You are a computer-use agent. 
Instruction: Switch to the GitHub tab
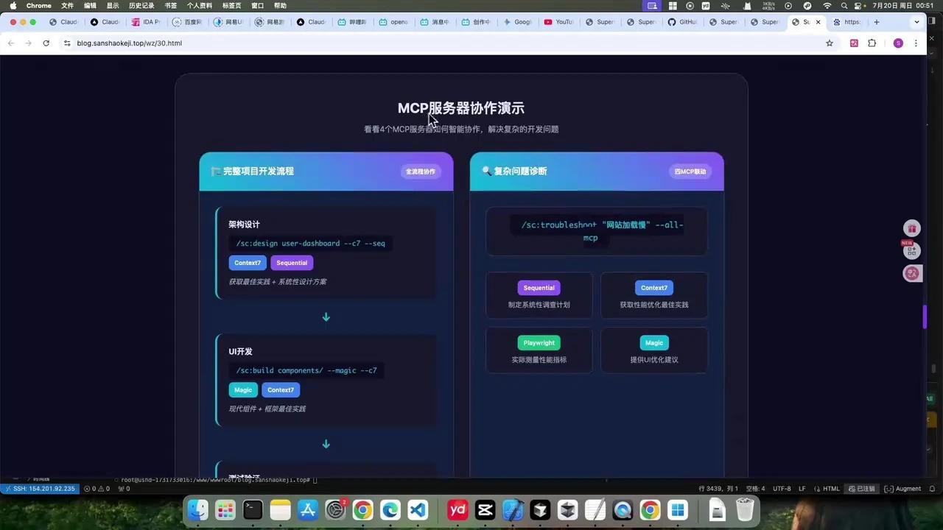[x=682, y=22]
